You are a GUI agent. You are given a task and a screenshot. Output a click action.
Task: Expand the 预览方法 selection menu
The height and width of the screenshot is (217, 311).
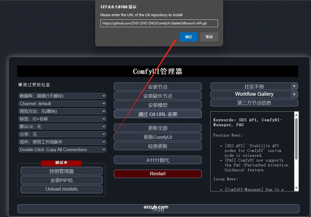pos(62,111)
